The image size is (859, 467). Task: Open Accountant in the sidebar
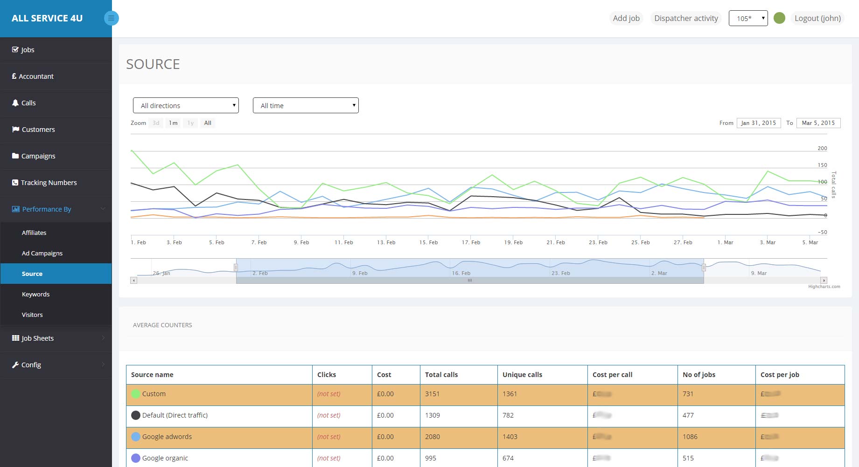pyautogui.click(x=56, y=76)
